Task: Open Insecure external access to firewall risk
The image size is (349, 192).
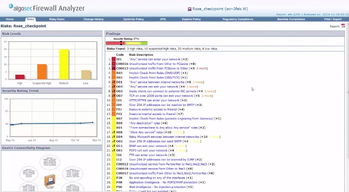Action: pos(153,110)
